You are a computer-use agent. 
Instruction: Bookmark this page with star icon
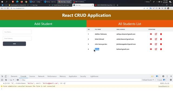[147, 8]
